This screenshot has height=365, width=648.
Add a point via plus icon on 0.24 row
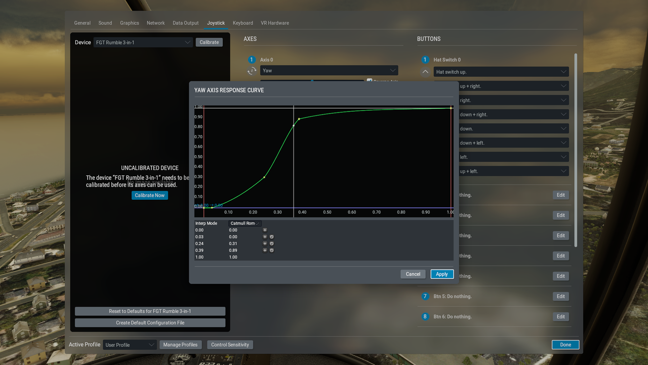tap(264, 243)
